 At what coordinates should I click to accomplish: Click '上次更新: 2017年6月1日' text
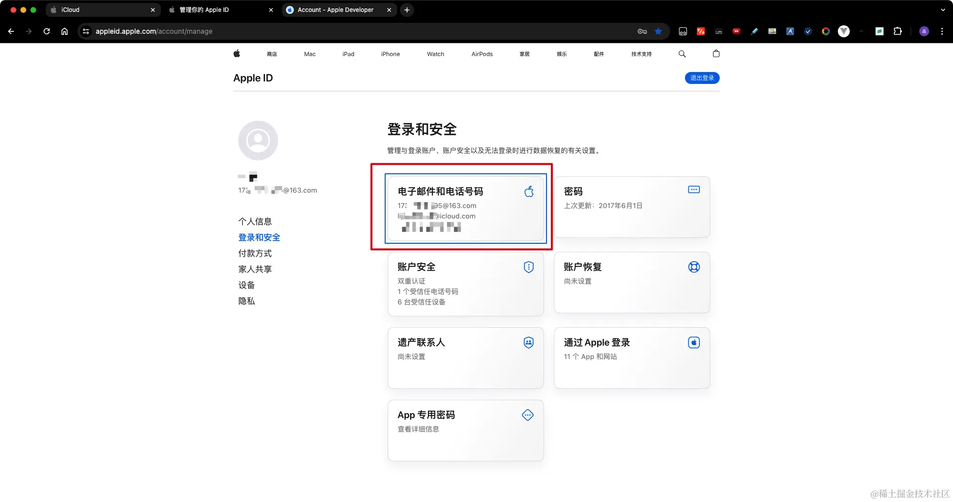pos(603,206)
